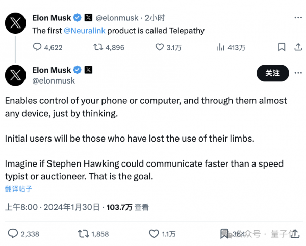Like the second tweet with 1.1万 likes
Viewport: 306px width, 246px height.
tap(154, 234)
